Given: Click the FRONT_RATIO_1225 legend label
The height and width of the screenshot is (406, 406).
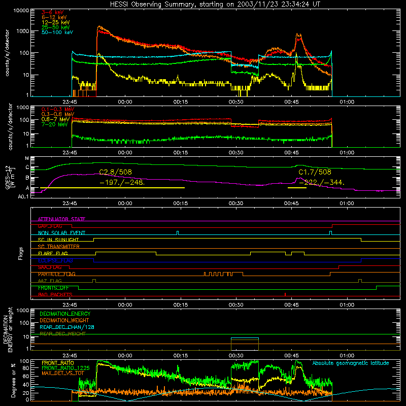Looking at the screenshot, I should [65, 368].
